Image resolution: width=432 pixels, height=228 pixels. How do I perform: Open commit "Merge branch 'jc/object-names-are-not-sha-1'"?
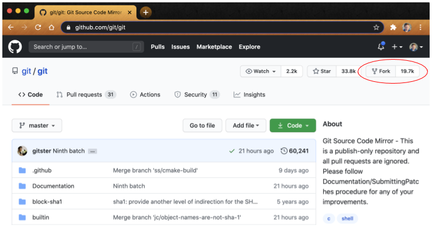pyautogui.click(x=177, y=217)
